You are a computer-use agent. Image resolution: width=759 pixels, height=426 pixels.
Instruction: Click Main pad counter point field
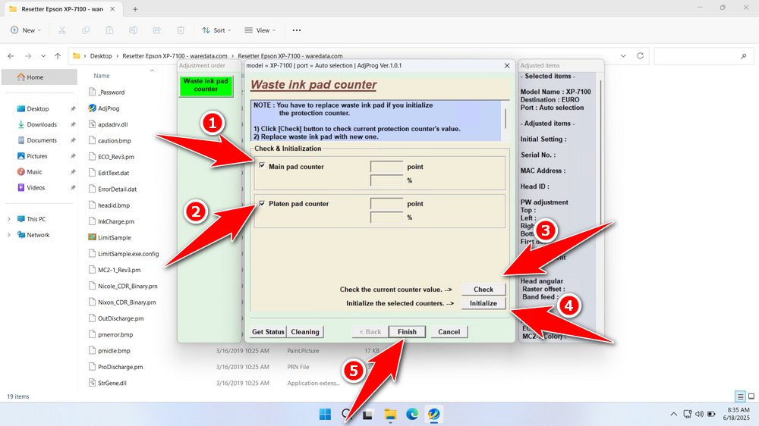[386, 167]
